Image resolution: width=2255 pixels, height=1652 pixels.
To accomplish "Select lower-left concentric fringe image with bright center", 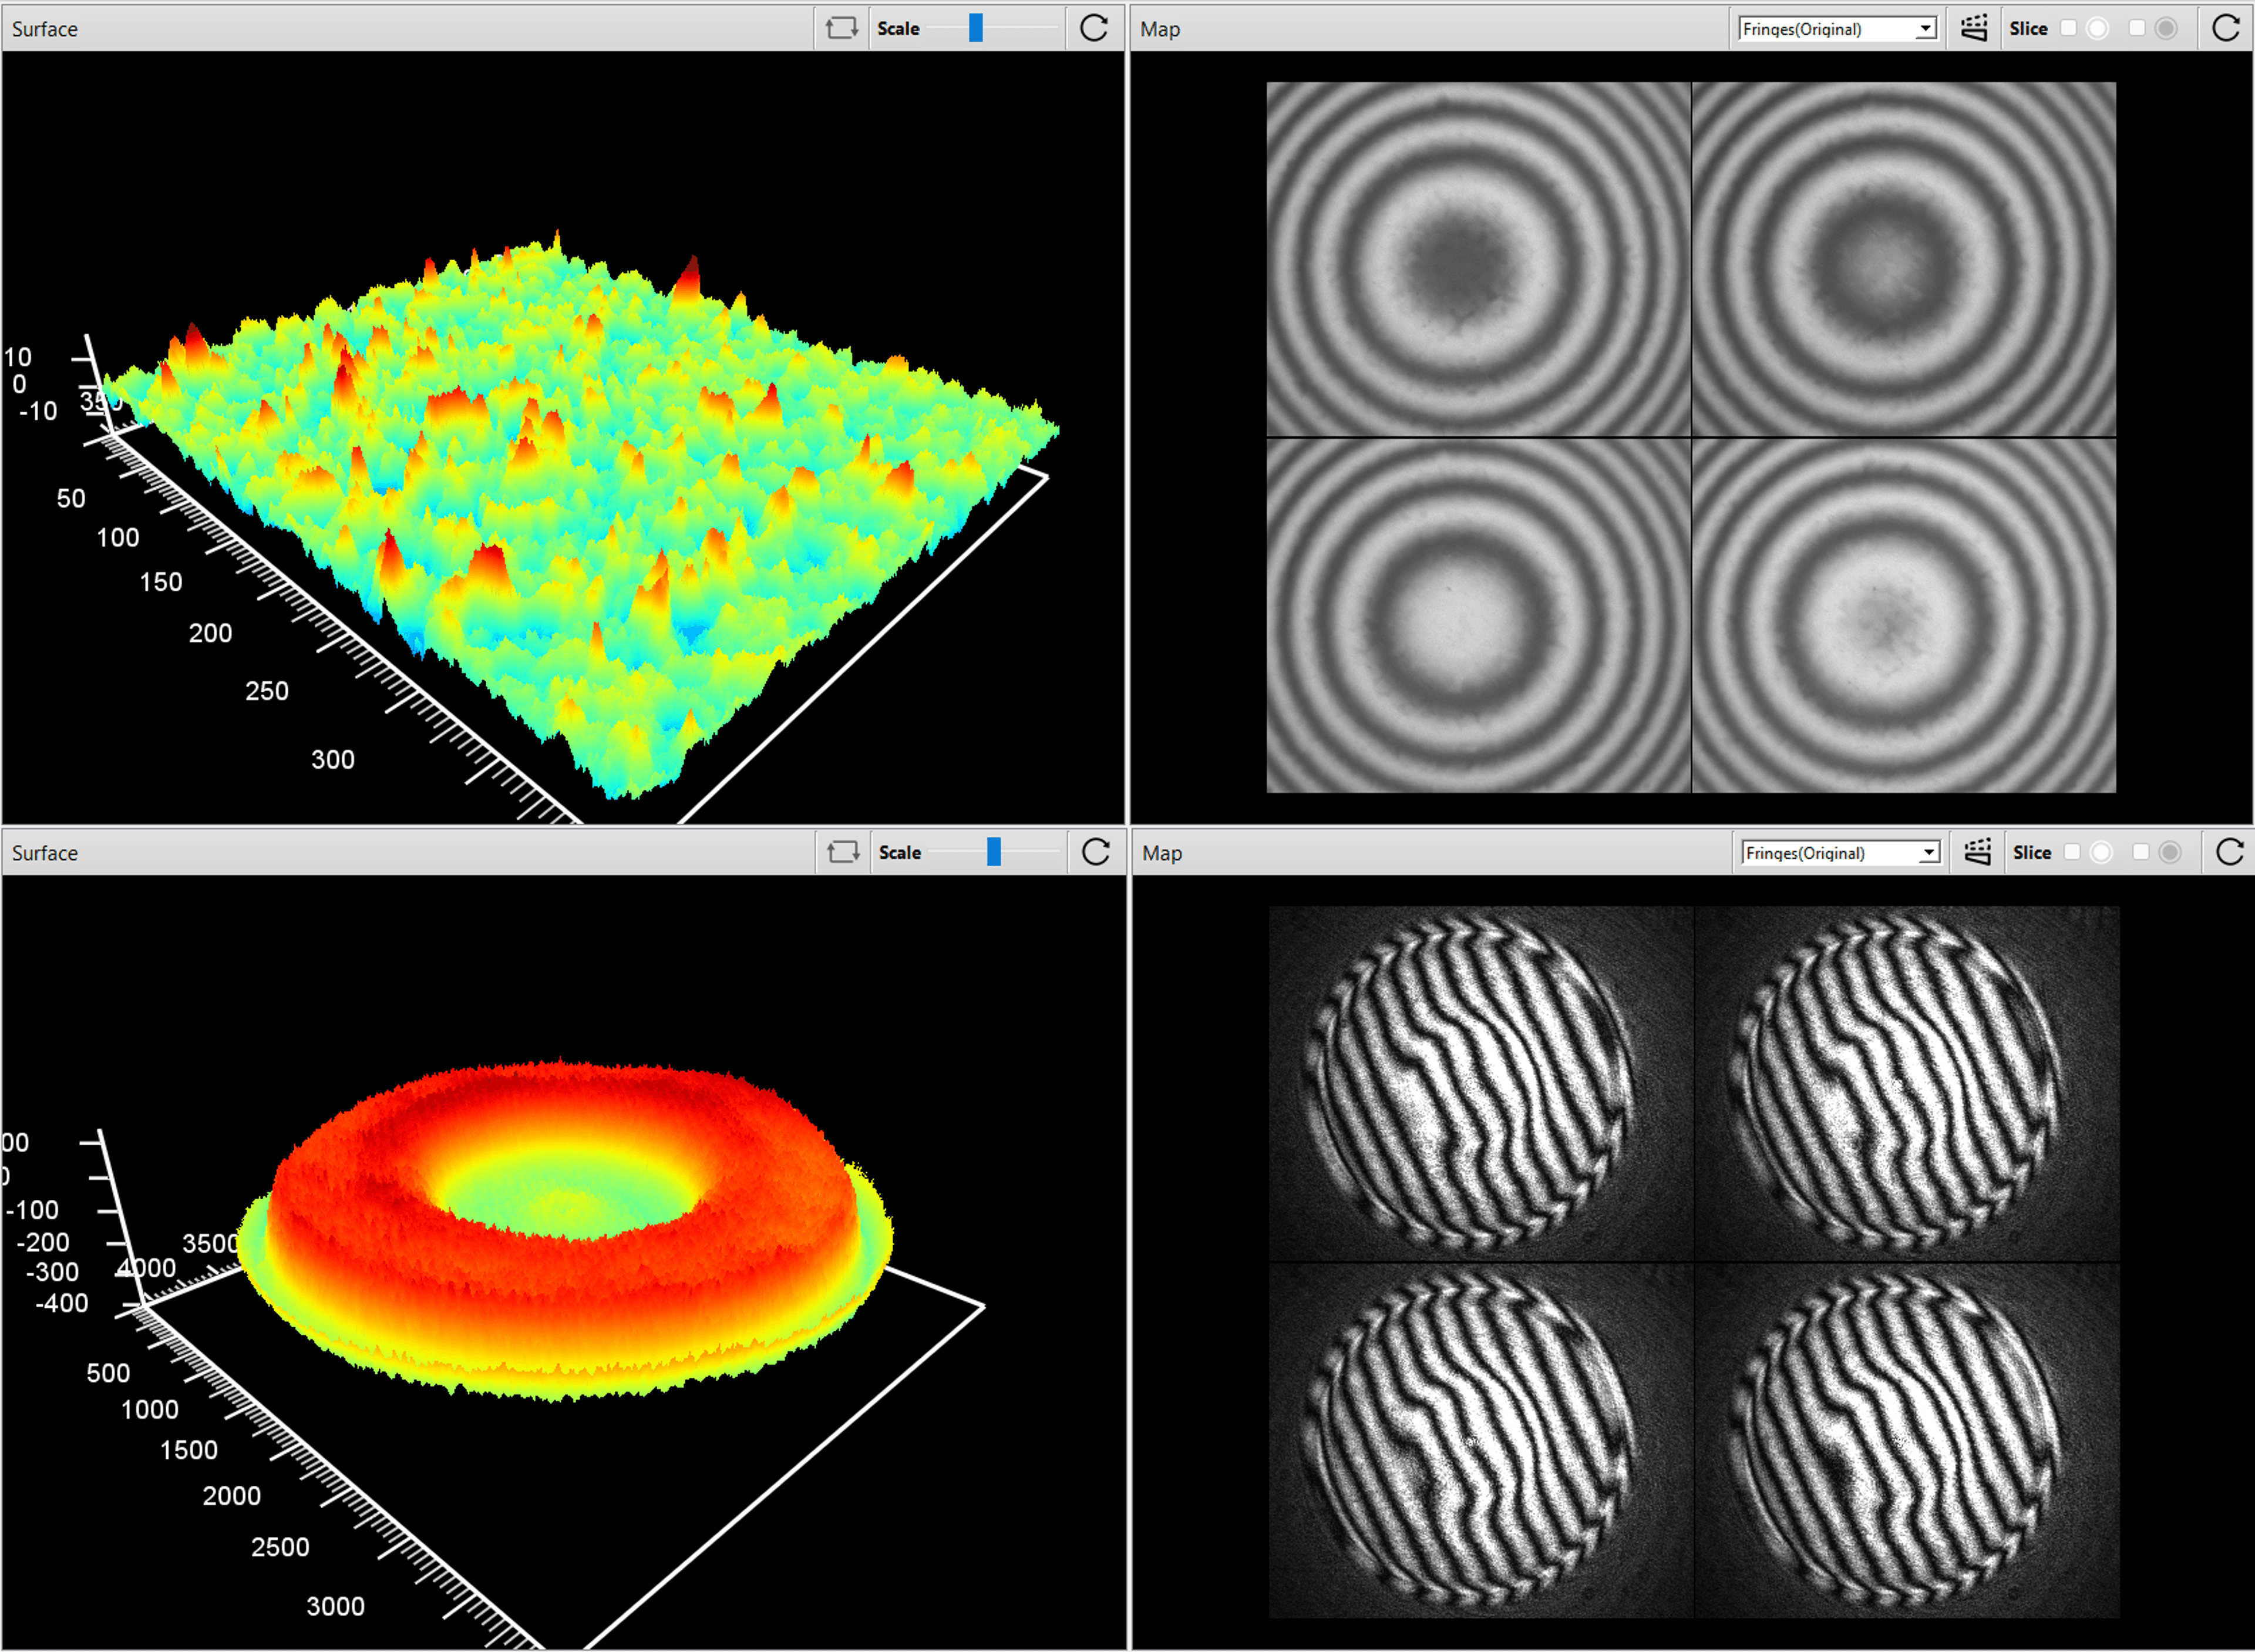I will (x=1478, y=616).
